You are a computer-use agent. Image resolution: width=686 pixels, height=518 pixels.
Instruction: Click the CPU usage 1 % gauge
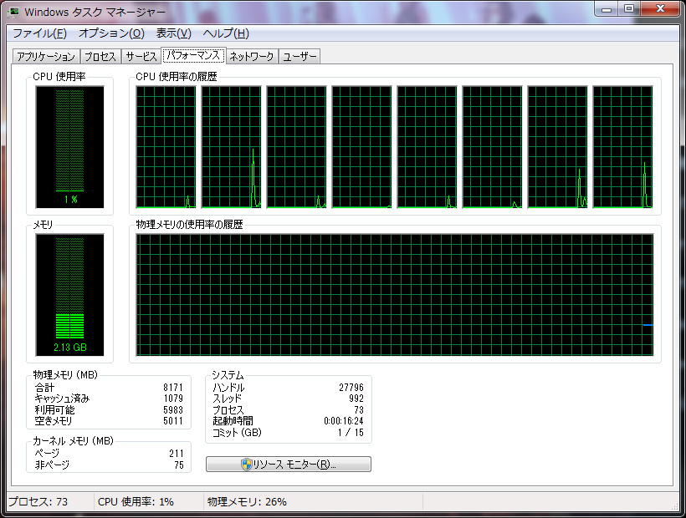(x=70, y=147)
